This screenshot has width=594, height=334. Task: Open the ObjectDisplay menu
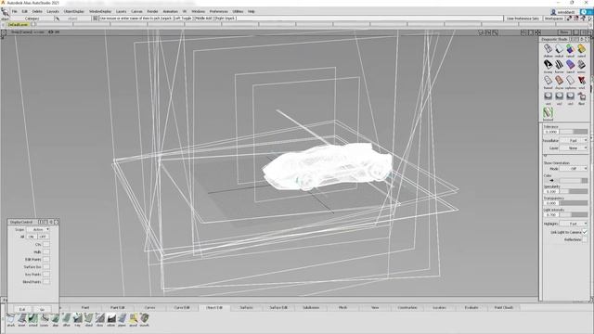tap(74, 11)
